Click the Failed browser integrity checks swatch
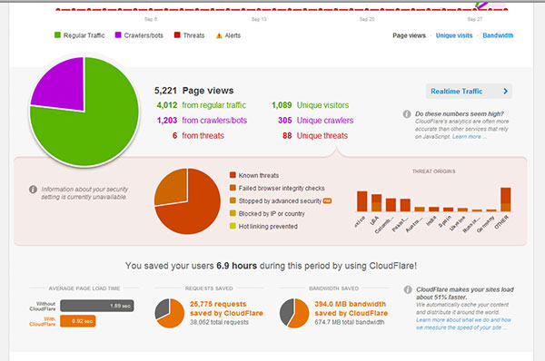Screen dimensions: 545x361 233,188
